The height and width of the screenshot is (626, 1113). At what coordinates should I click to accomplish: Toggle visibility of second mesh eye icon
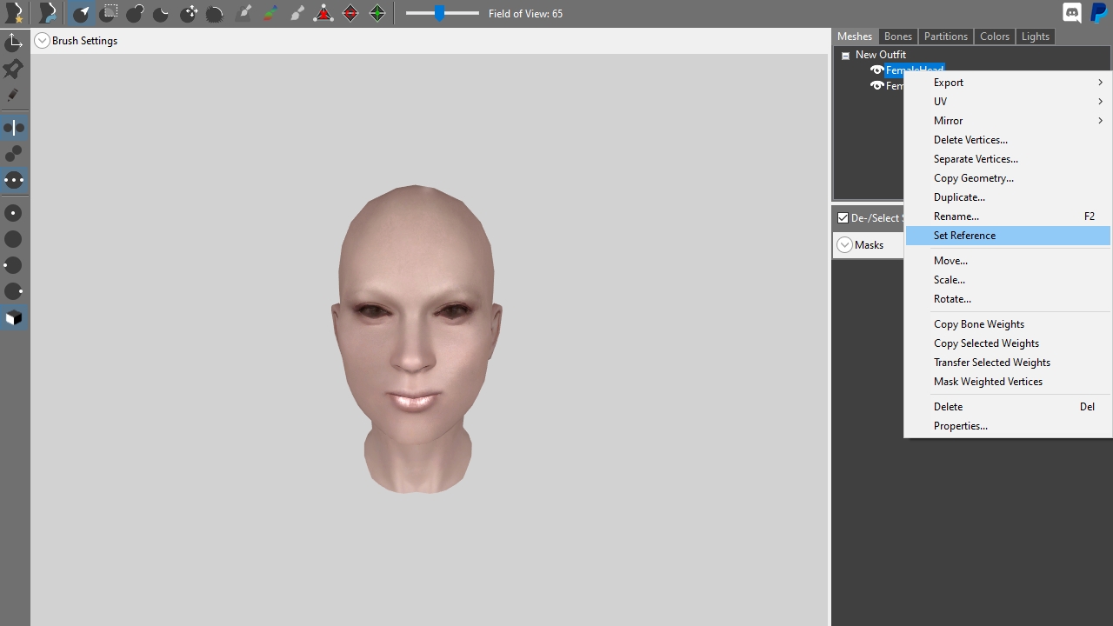(x=876, y=86)
